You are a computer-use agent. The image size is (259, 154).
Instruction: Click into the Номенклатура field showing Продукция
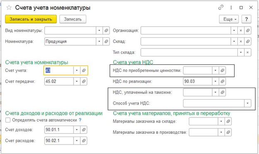[70, 42]
